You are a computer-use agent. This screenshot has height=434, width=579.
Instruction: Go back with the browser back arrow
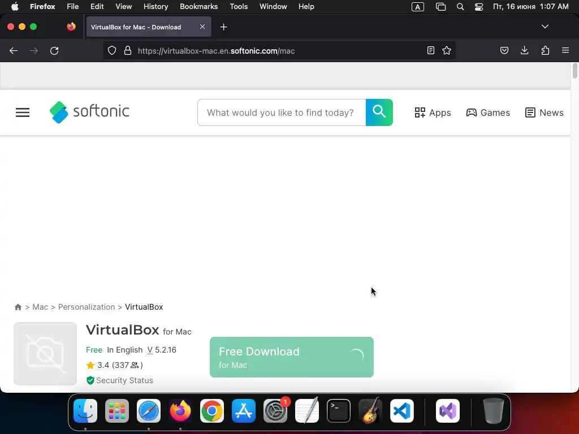pyautogui.click(x=14, y=50)
